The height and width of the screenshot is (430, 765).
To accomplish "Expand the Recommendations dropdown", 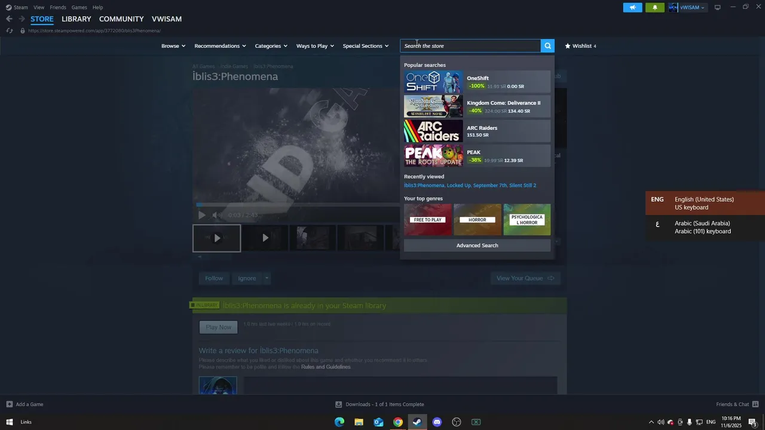I will (x=221, y=46).
